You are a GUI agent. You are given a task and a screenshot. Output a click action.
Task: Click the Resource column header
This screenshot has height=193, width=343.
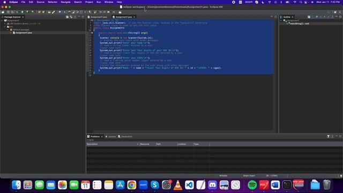point(147,144)
